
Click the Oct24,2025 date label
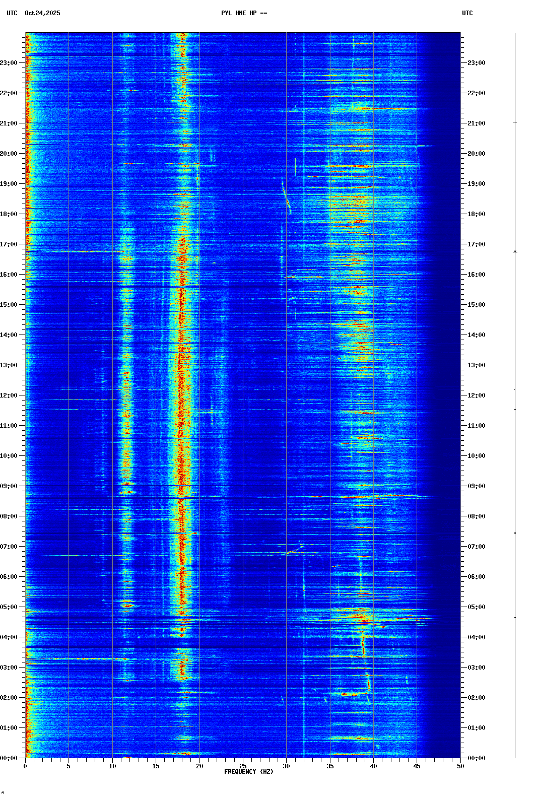[42, 13]
